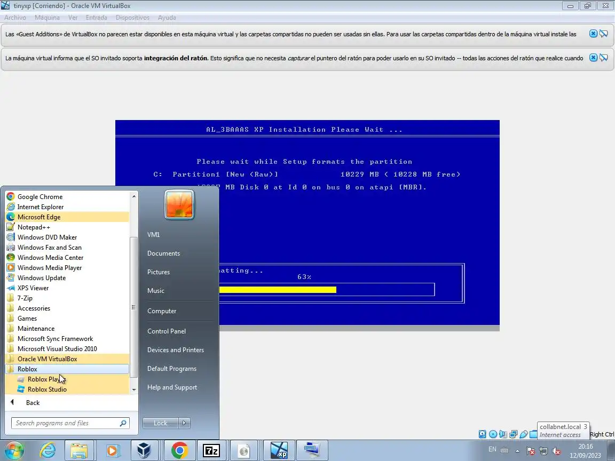615x461 pixels.
Task: Click the hard disk activity status icon
Action: 483,434
